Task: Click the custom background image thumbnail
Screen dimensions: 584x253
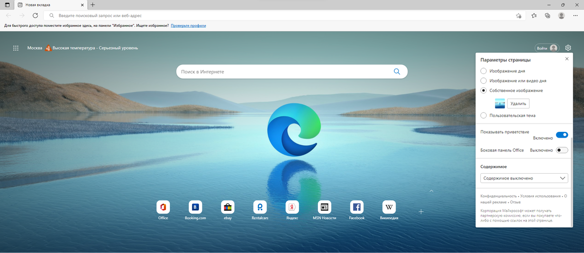Action: click(x=500, y=103)
